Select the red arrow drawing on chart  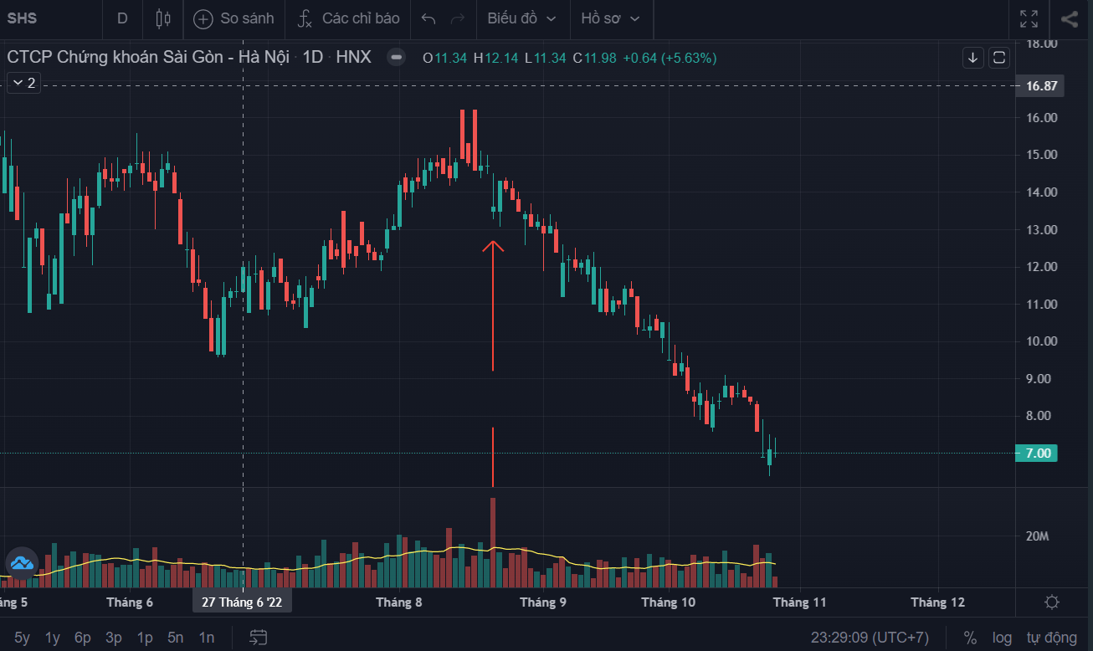pyautogui.click(x=492, y=310)
